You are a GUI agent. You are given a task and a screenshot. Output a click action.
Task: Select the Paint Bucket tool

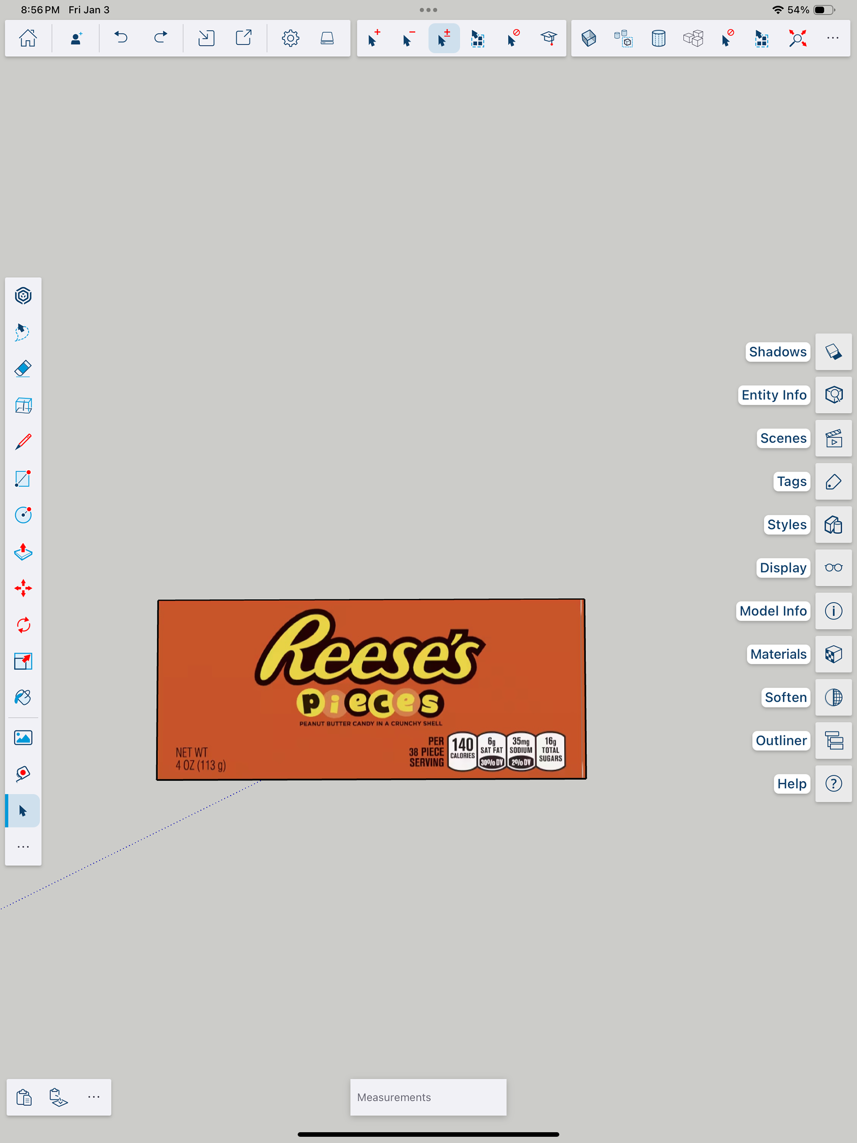23,698
